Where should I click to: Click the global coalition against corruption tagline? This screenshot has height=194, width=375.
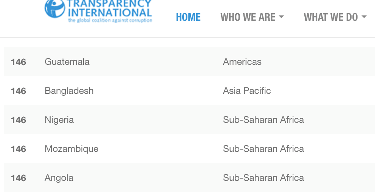[110, 20]
